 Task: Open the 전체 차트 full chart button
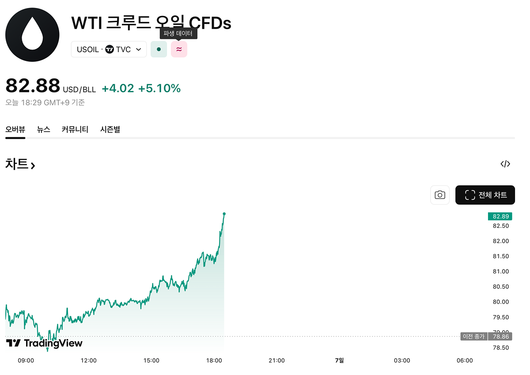(485, 195)
